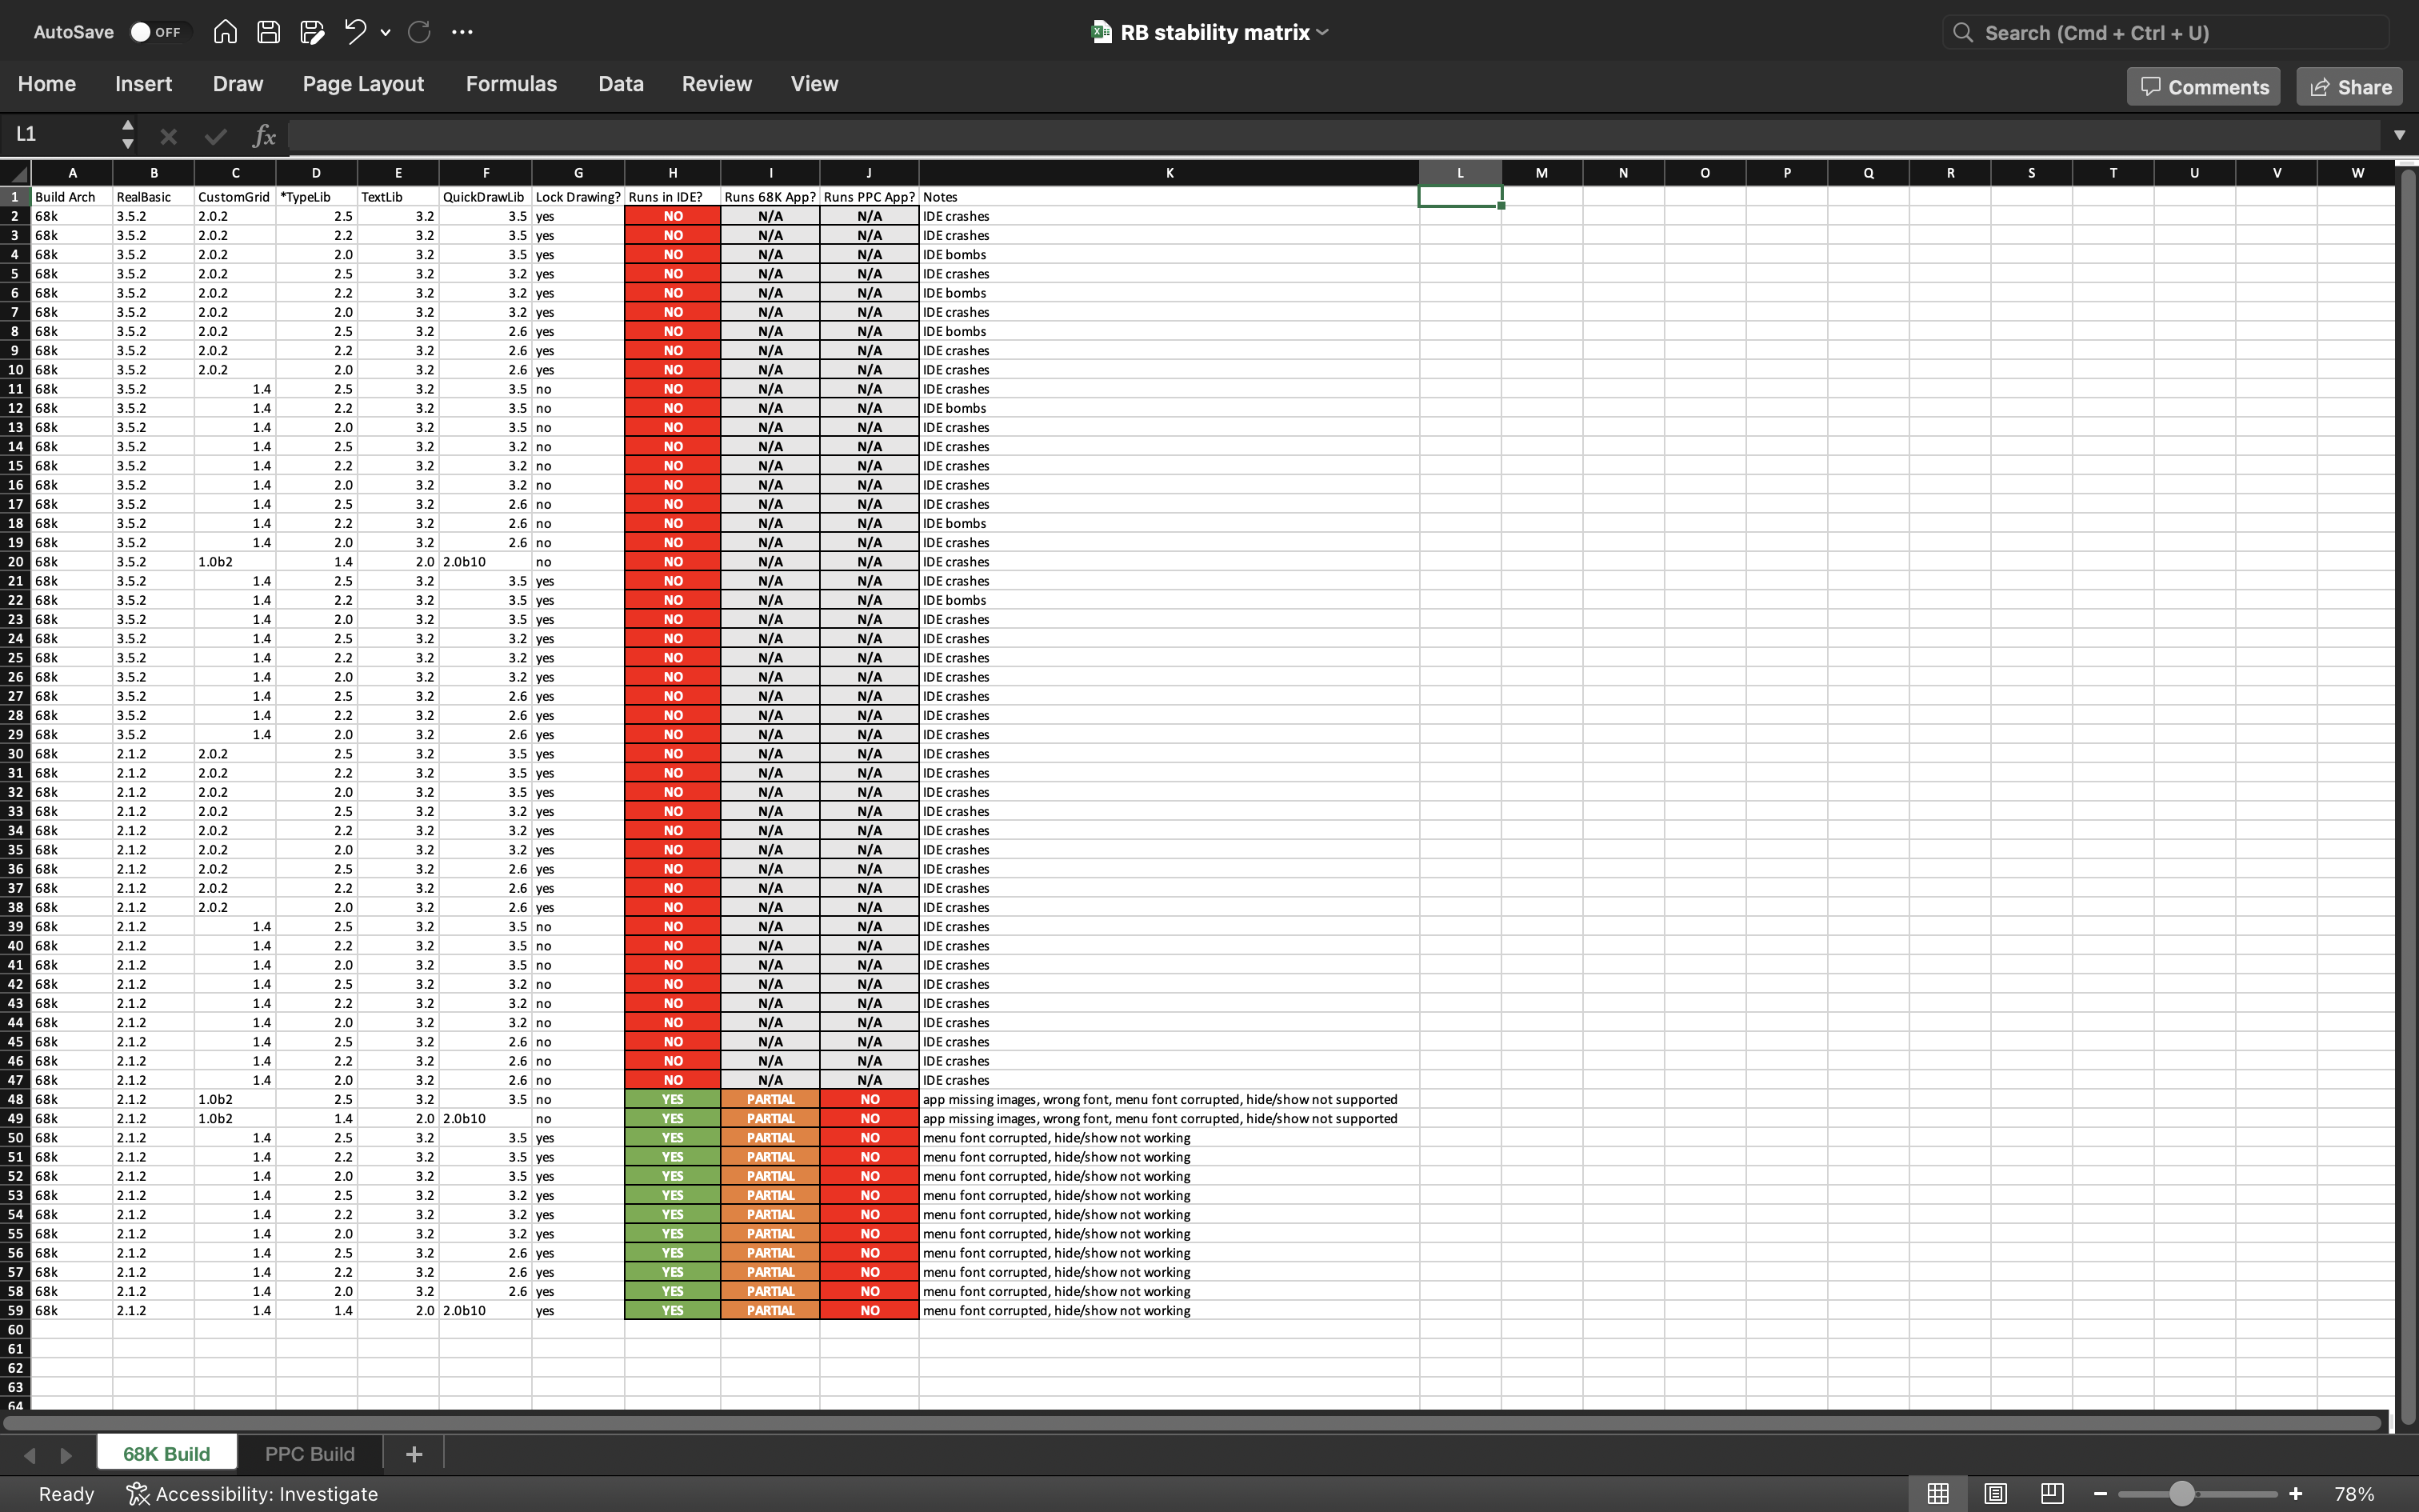
Task: Click the confirm entry checkmark icon
Action: [215, 135]
